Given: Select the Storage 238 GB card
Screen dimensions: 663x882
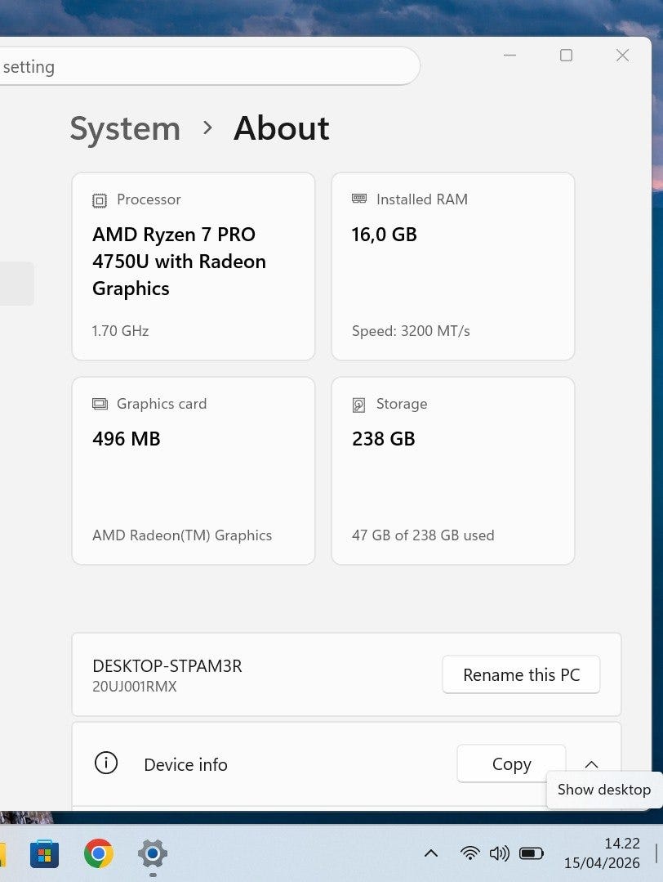Looking at the screenshot, I should (x=452, y=470).
